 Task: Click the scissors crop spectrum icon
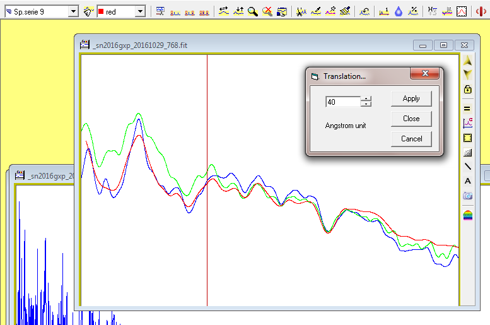click(x=301, y=11)
